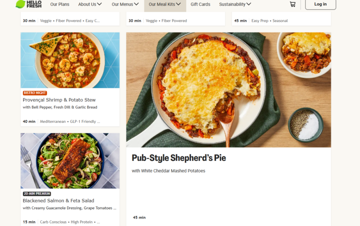Expand the About Us dropdown

90,4
